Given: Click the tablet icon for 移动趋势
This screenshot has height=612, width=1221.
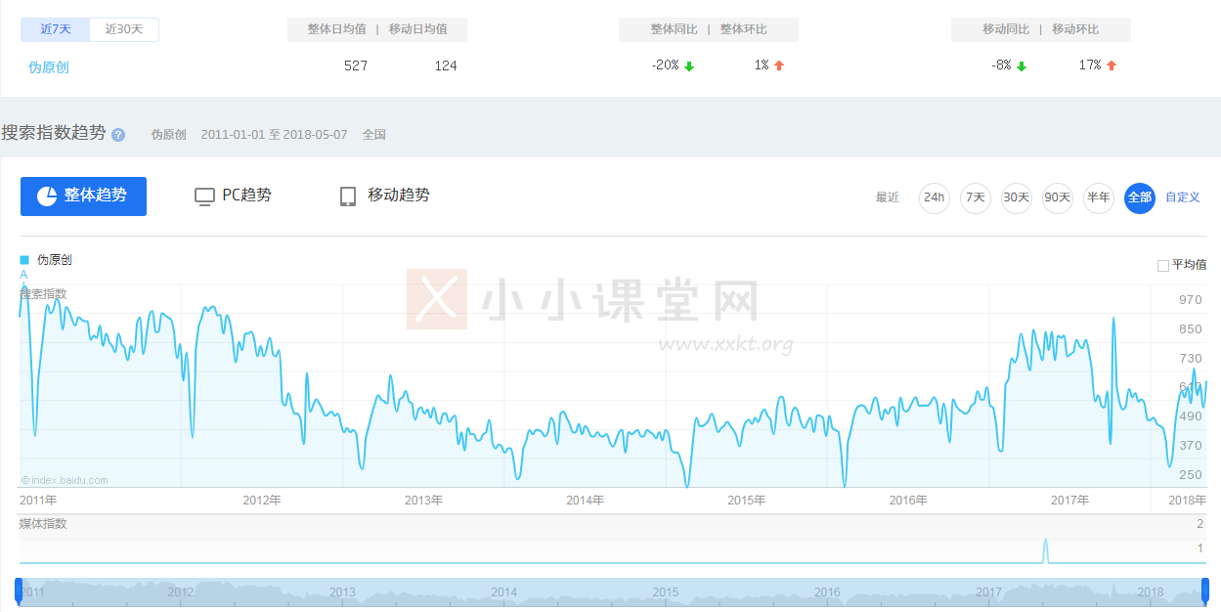Looking at the screenshot, I should (x=348, y=197).
